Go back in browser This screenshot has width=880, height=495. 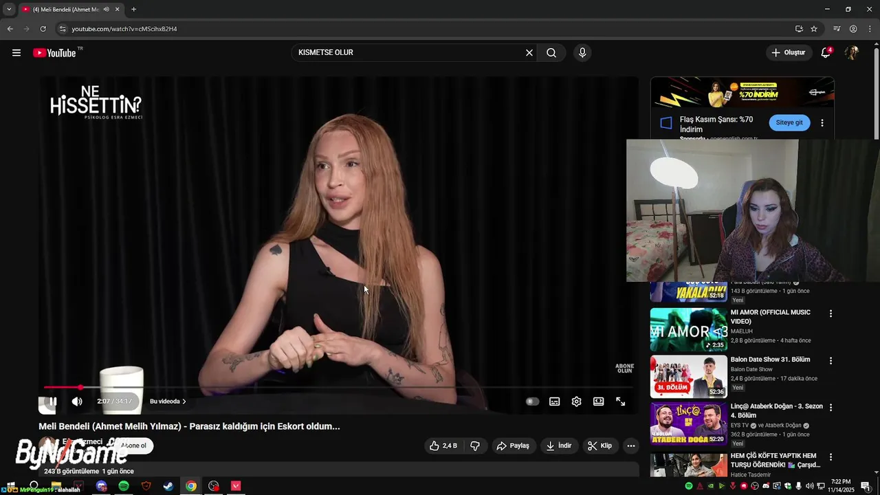[x=10, y=29]
